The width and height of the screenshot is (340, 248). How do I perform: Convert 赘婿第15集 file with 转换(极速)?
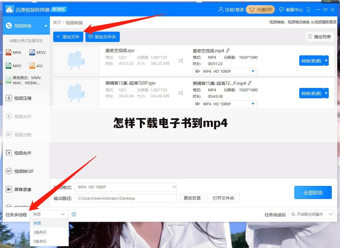(311, 93)
